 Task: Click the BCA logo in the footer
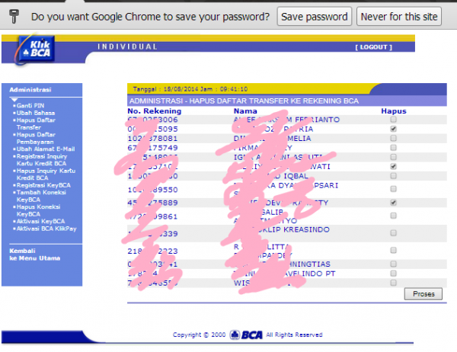244,334
